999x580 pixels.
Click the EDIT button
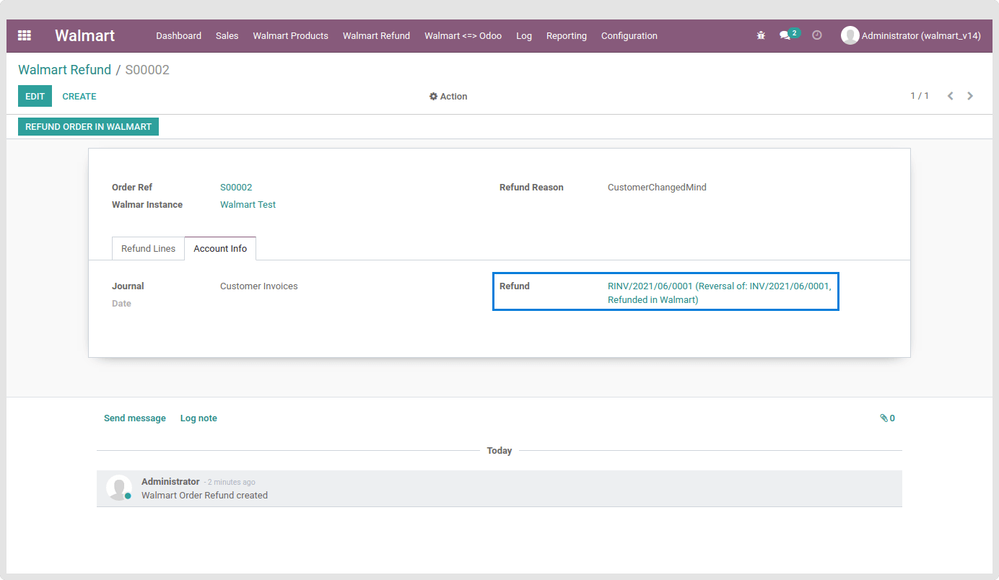tap(35, 96)
